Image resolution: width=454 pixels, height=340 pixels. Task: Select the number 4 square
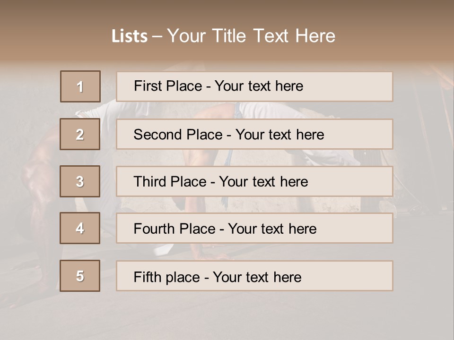click(x=80, y=228)
